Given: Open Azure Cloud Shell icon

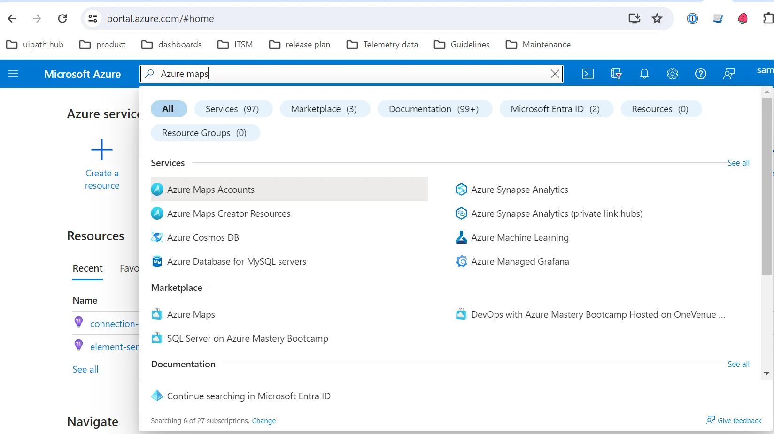Looking at the screenshot, I should 588,74.
